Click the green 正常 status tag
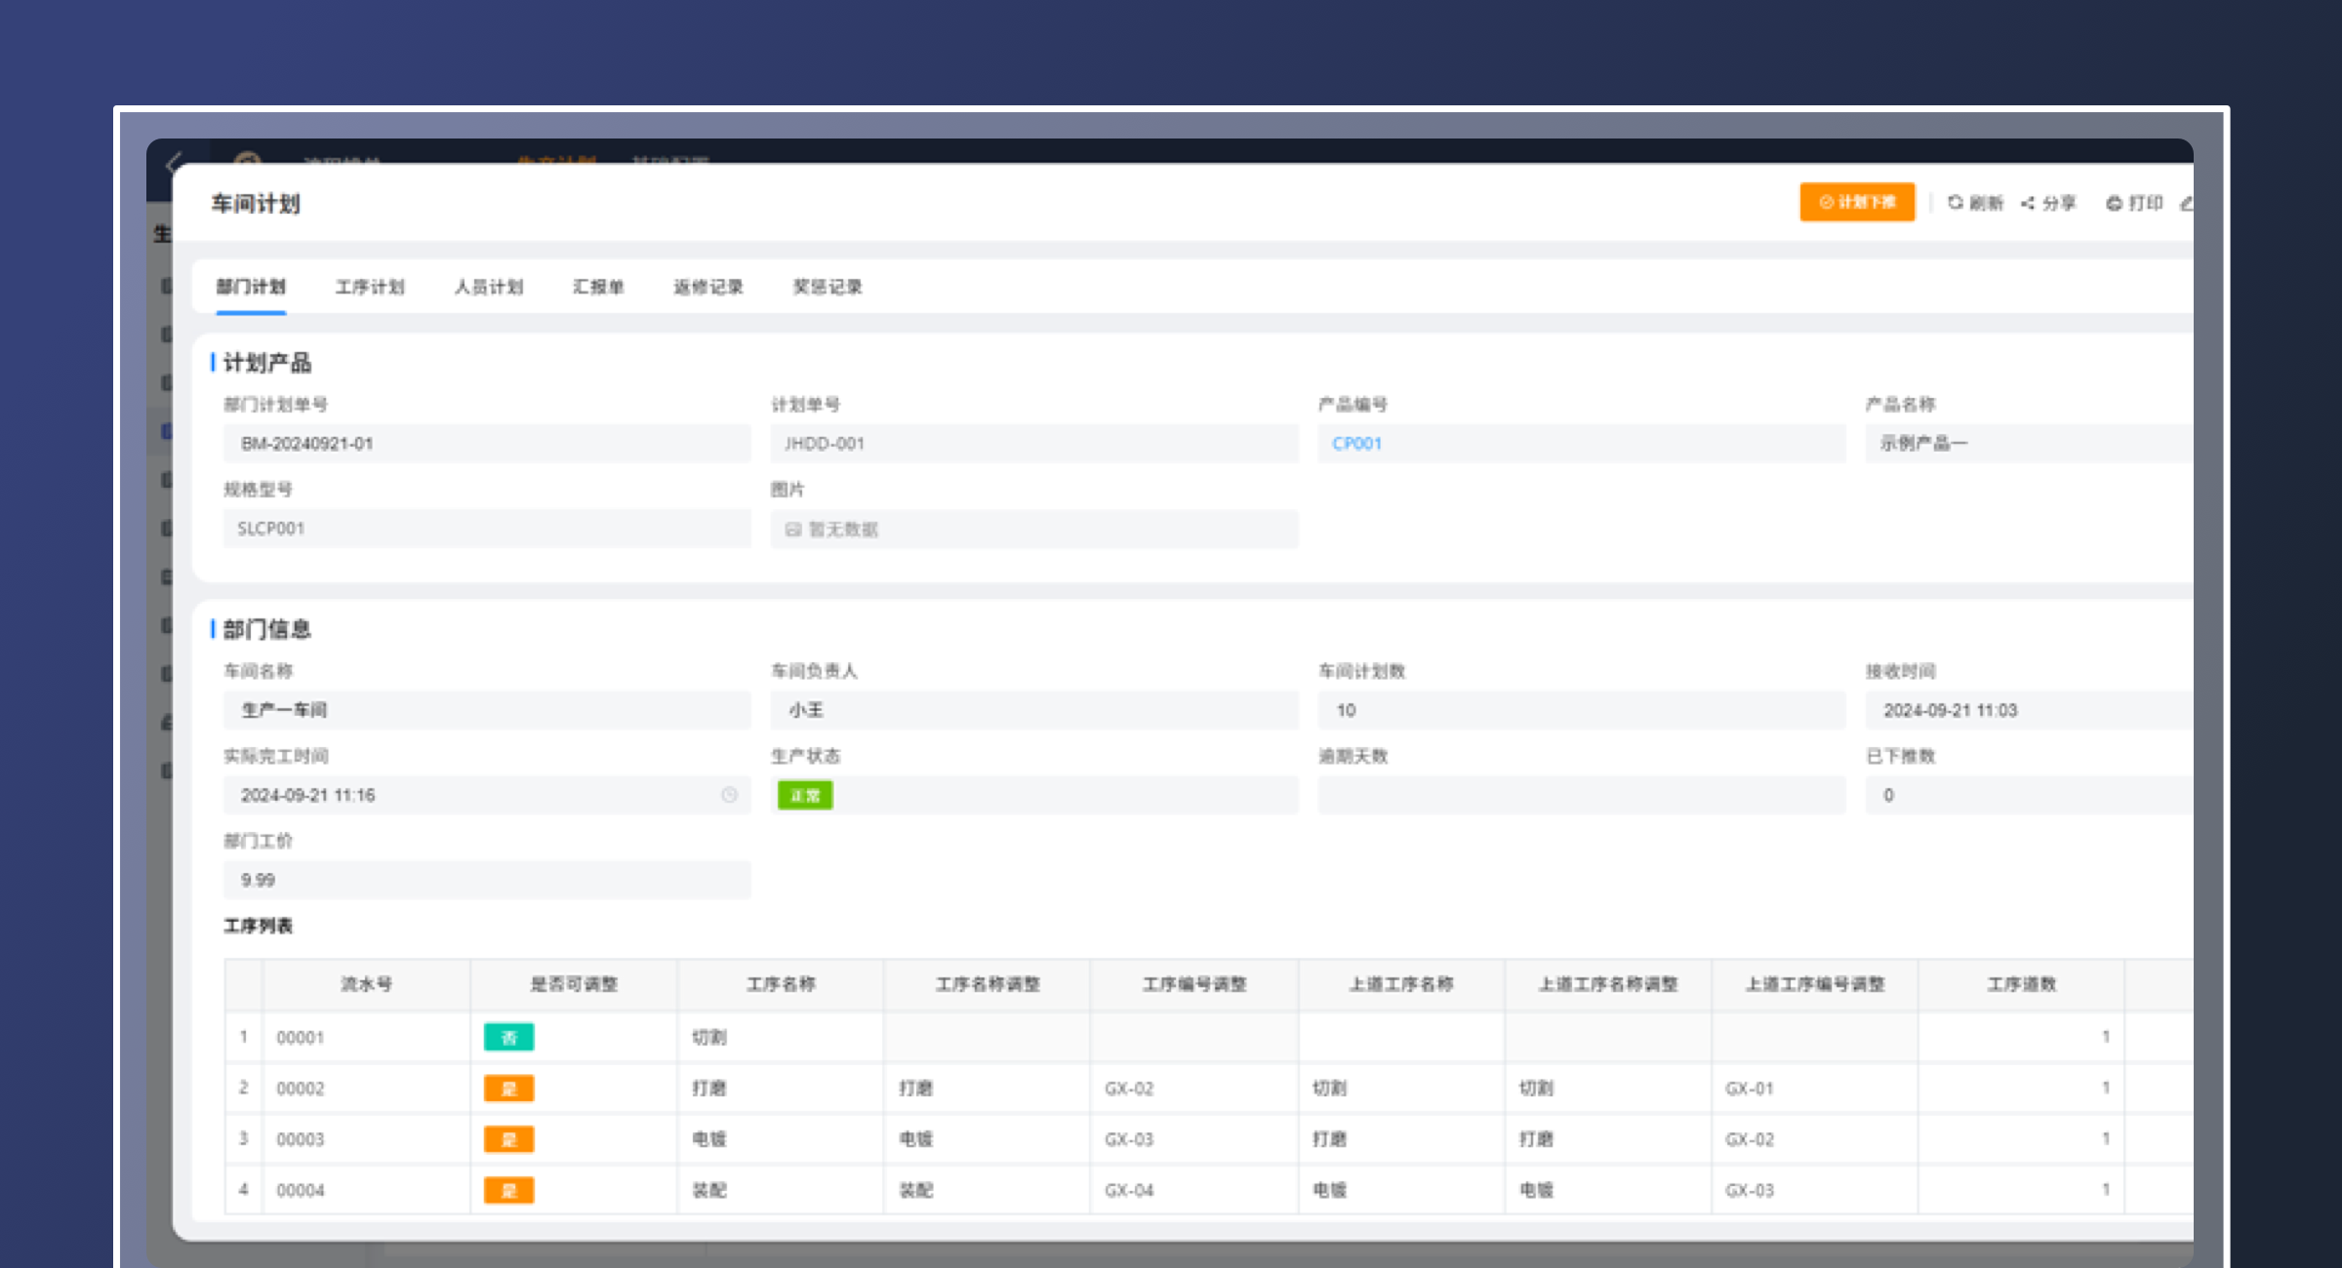Screen dimensions: 2342x1268 pos(805,796)
